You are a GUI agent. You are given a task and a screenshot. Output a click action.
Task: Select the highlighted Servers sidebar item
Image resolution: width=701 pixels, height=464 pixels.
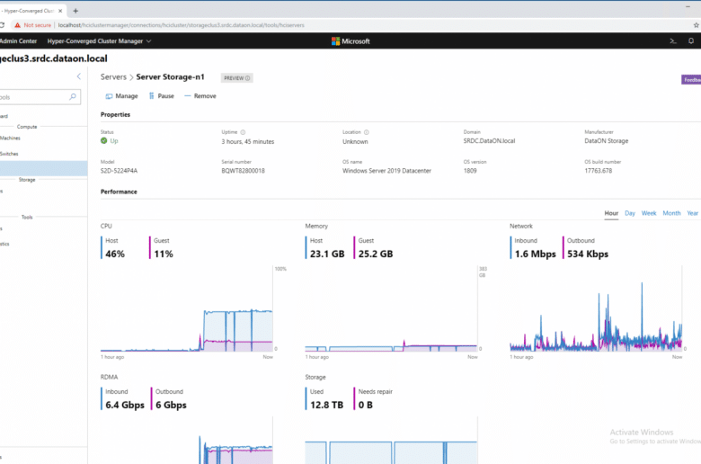(x=43, y=169)
